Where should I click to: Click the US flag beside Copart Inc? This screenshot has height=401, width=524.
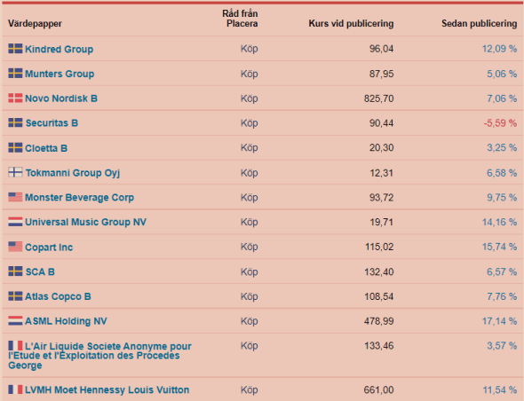point(15,247)
